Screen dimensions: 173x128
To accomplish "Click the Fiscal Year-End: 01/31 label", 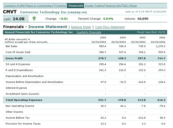I will pyautogui.click(x=151, y=32).
